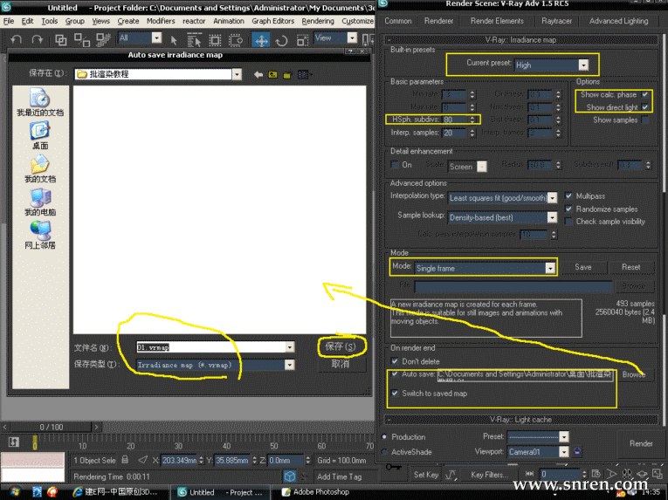Click the 取消 cancel button
Image resolution: width=668 pixels, height=500 pixels.
[x=341, y=364]
